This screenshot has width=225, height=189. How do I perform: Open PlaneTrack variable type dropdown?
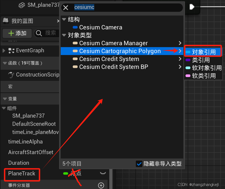(x=72, y=173)
